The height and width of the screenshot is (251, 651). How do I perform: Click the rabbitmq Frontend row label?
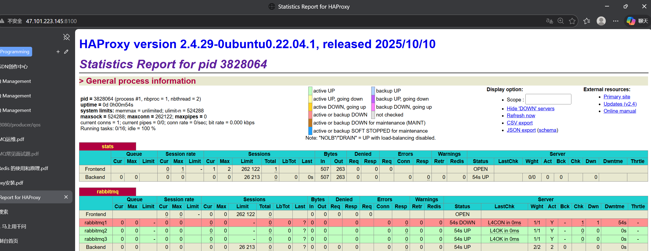[96, 214]
